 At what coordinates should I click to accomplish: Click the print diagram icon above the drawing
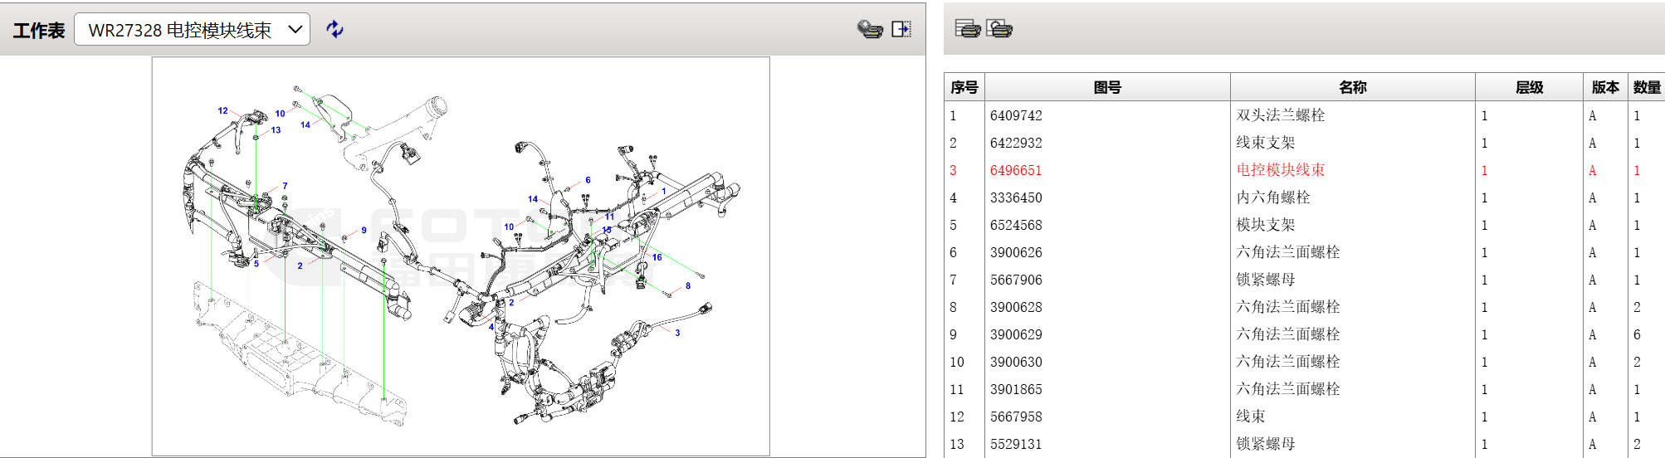tap(869, 29)
